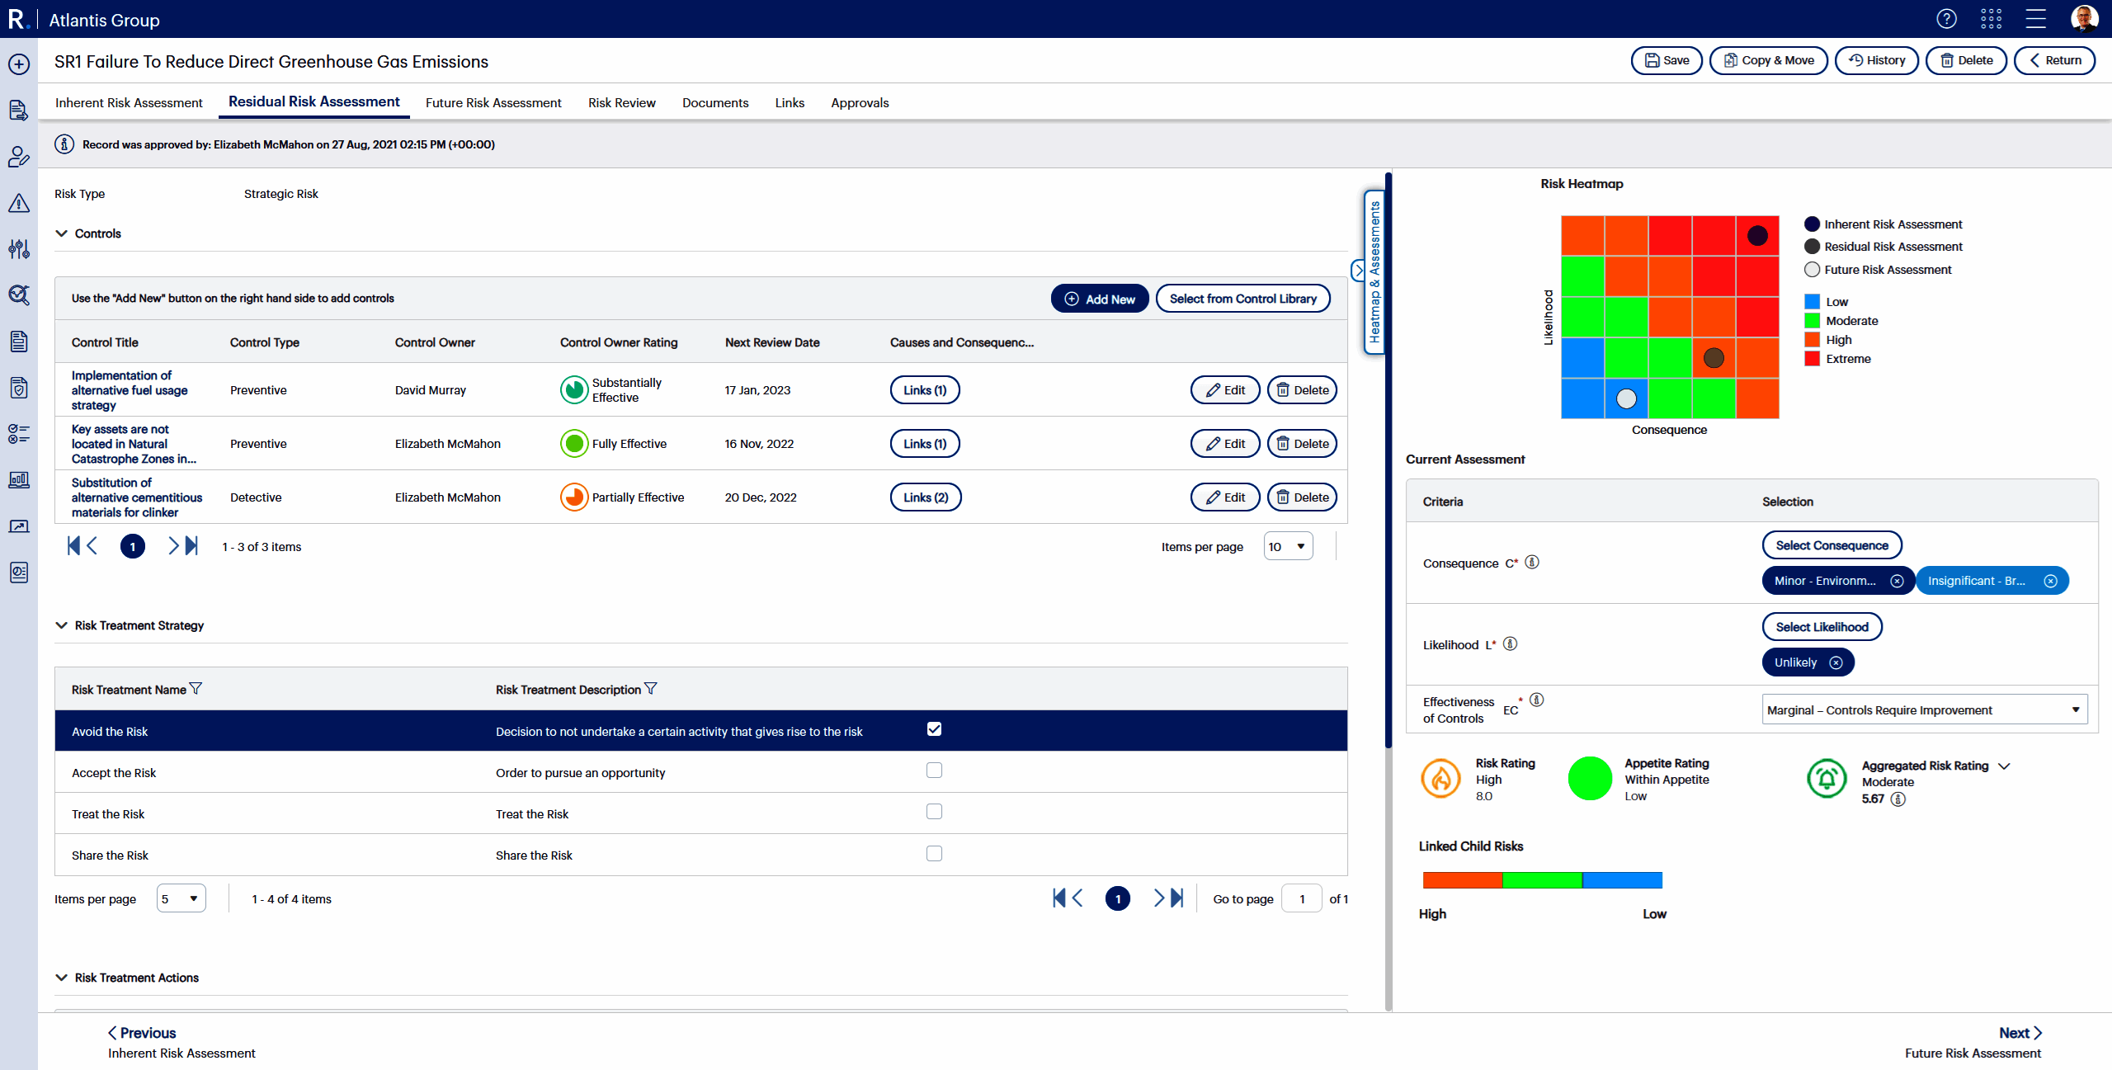2112x1070 pixels.
Task: Open the hamburger menu icon
Action: 2035,19
